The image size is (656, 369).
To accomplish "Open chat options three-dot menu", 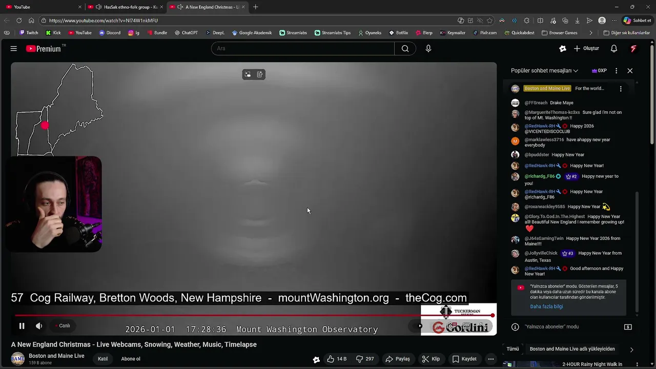I will (616, 71).
